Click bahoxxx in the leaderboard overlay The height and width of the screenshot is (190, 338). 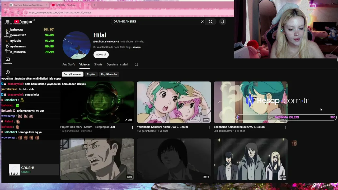[17, 30]
